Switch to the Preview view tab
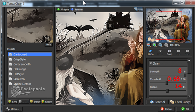 pyautogui.click(x=77, y=9)
